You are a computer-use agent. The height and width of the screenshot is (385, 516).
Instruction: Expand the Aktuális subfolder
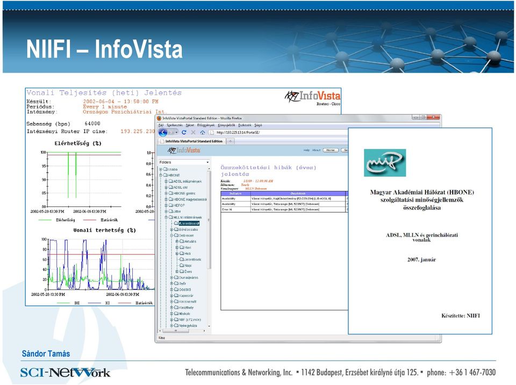(x=177, y=241)
